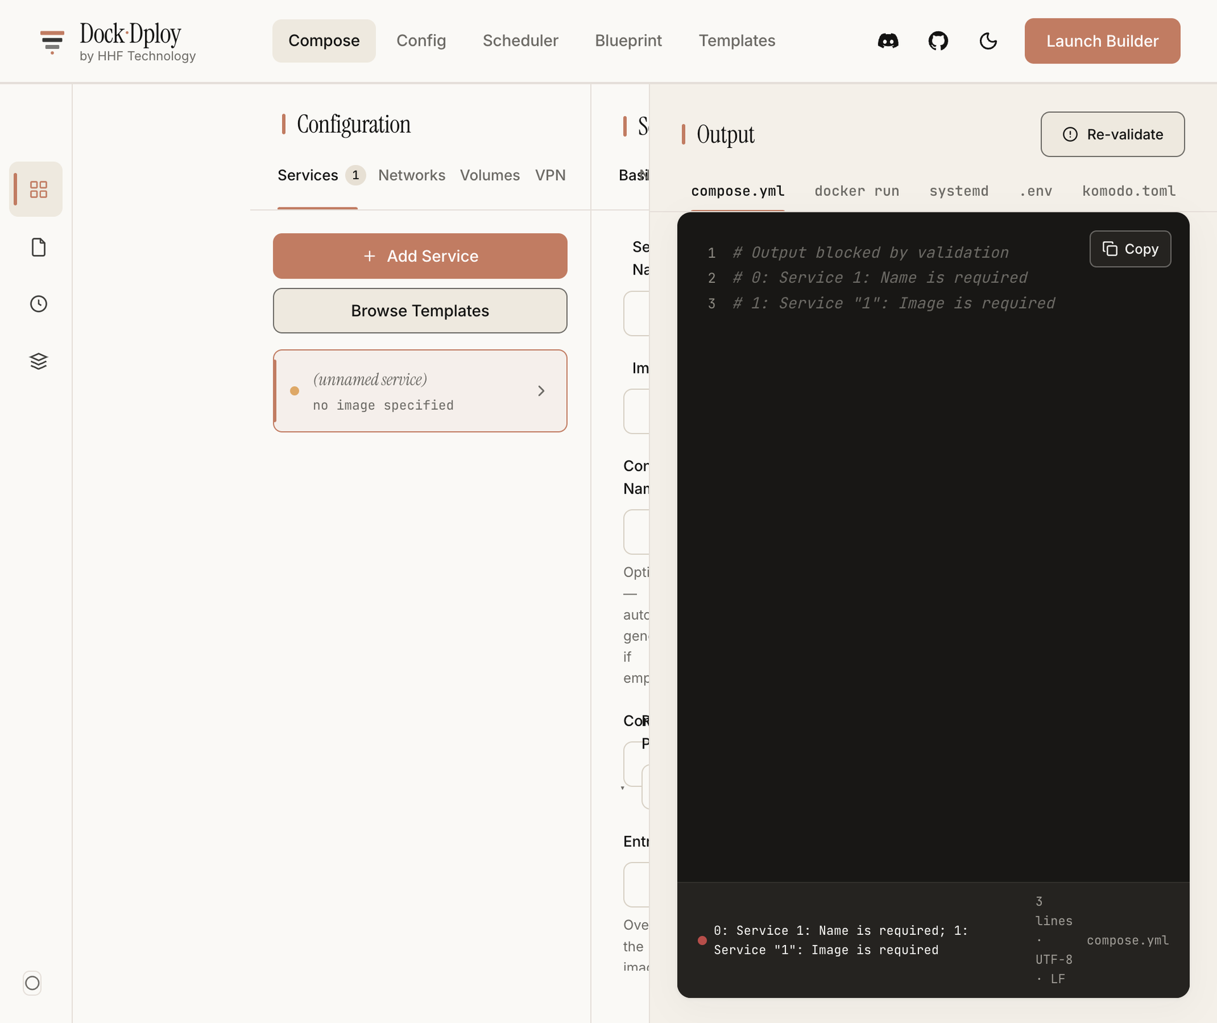This screenshot has width=1217, height=1023.
Task: Open the Templates navigation tab
Action: pyautogui.click(x=737, y=41)
